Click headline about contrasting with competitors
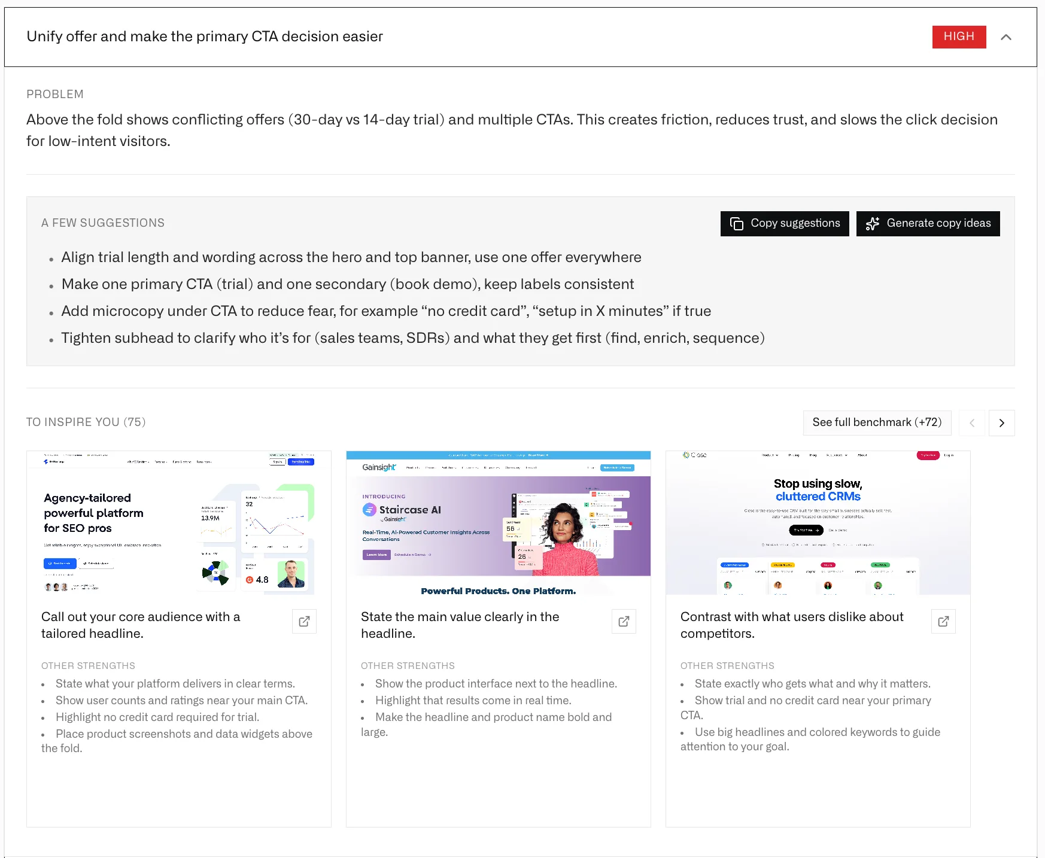Image resolution: width=1045 pixels, height=858 pixels. pos(792,625)
